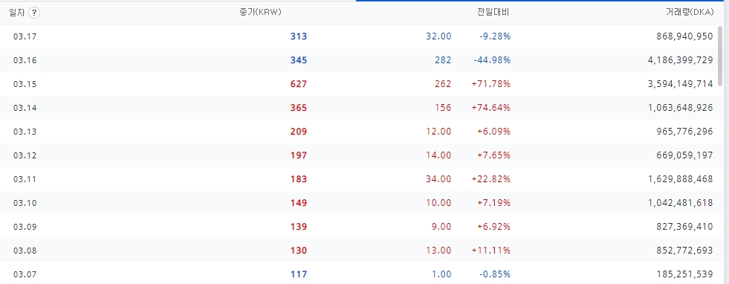Image resolution: width=729 pixels, height=284 pixels.
Task: Click closing price 313
Action: pos(299,36)
